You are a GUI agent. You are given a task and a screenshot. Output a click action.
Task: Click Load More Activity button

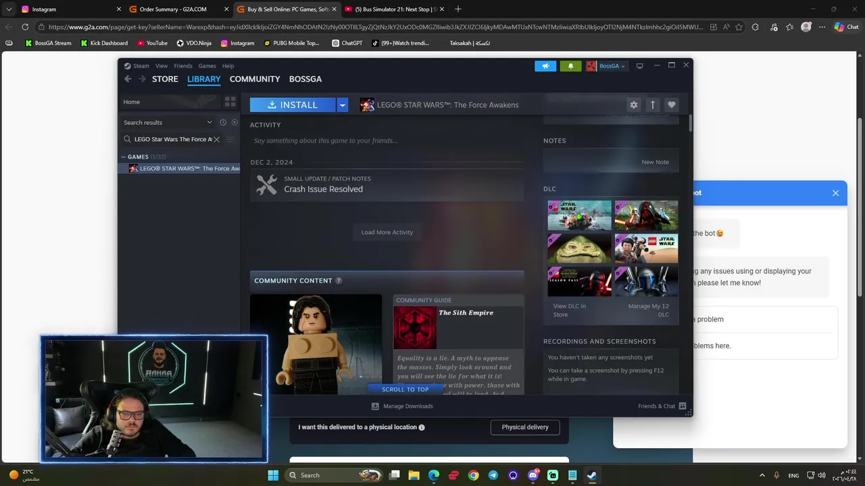pyautogui.click(x=387, y=232)
